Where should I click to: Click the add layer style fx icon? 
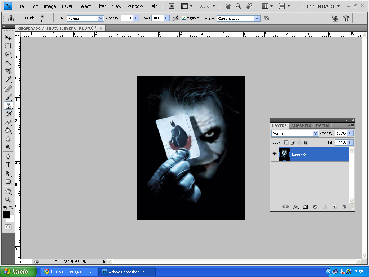[x=295, y=207]
